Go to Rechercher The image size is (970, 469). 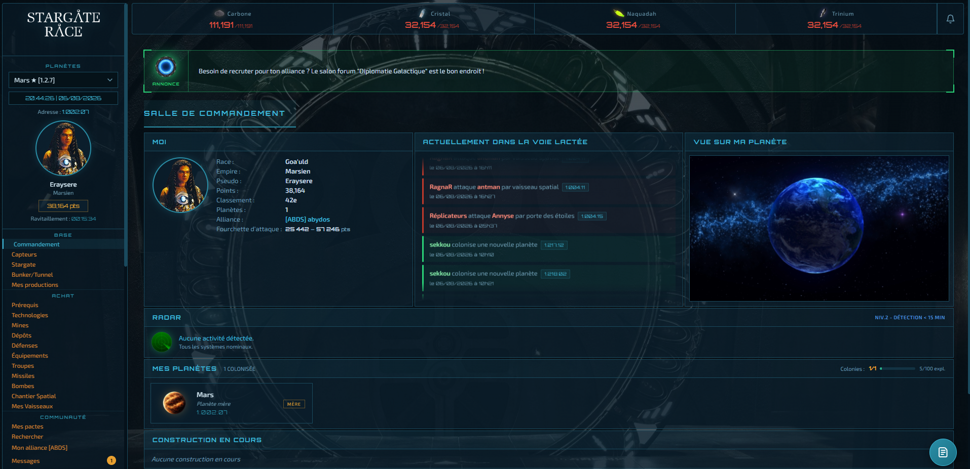[27, 437]
